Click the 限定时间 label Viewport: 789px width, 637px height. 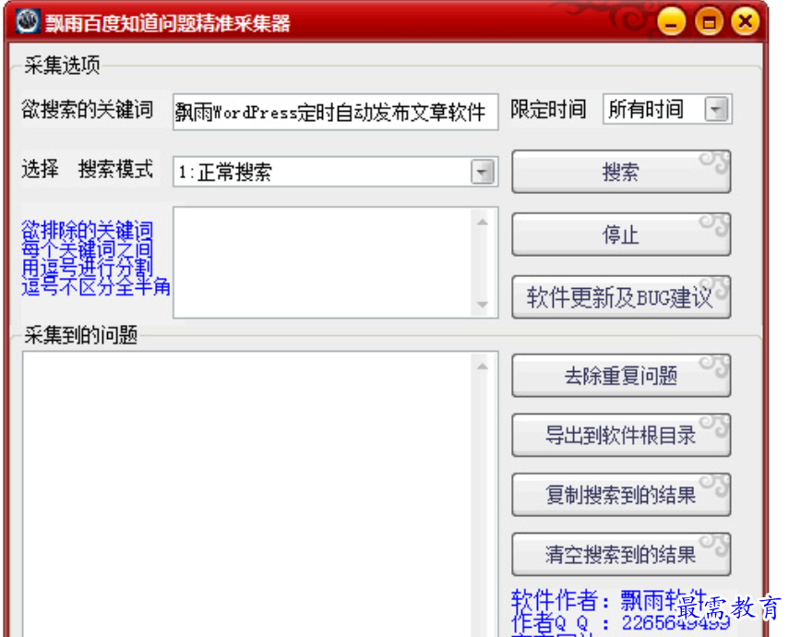point(548,109)
